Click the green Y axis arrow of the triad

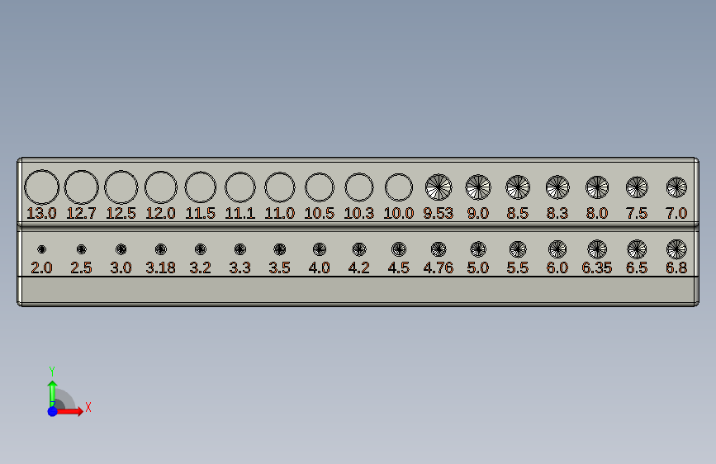(52, 394)
